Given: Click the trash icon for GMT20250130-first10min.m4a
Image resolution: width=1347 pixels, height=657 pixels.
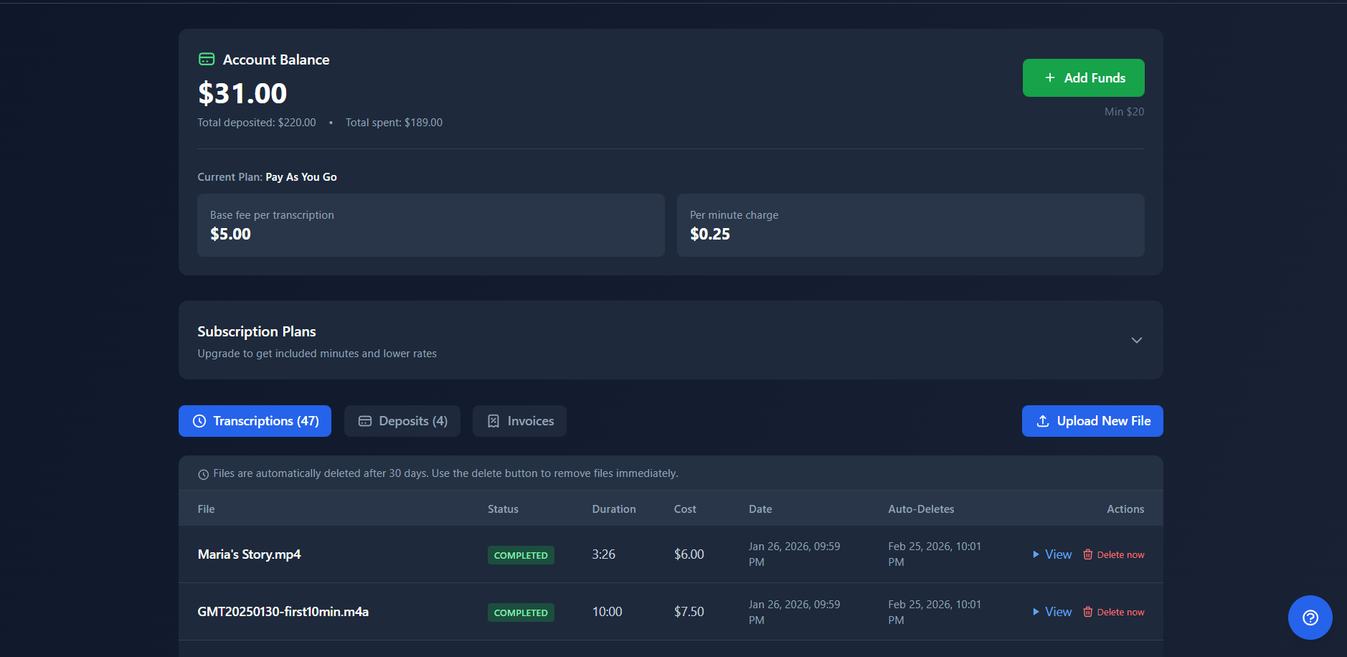Looking at the screenshot, I should click(1088, 612).
